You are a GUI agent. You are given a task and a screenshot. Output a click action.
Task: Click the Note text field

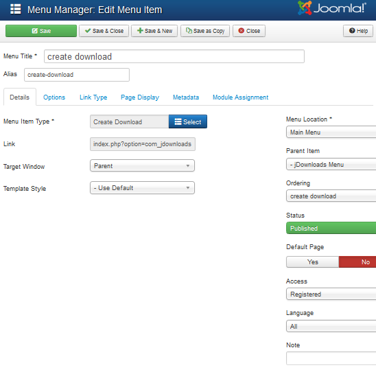[331, 358]
